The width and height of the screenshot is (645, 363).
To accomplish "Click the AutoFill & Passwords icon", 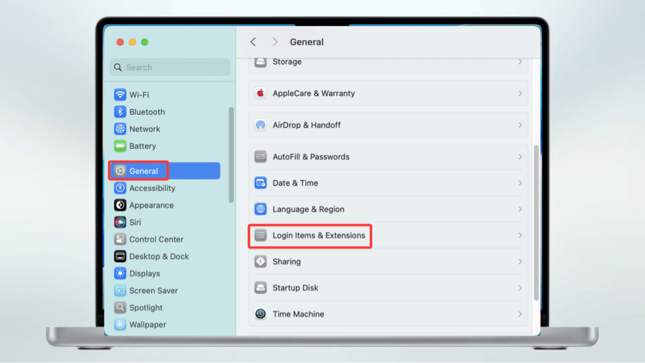I will click(x=261, y=157).
